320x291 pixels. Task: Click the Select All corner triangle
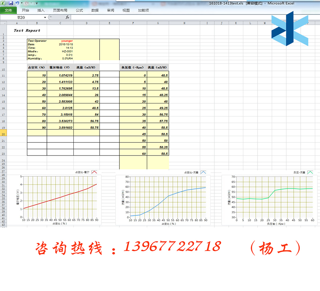click(x=4, y=23)
